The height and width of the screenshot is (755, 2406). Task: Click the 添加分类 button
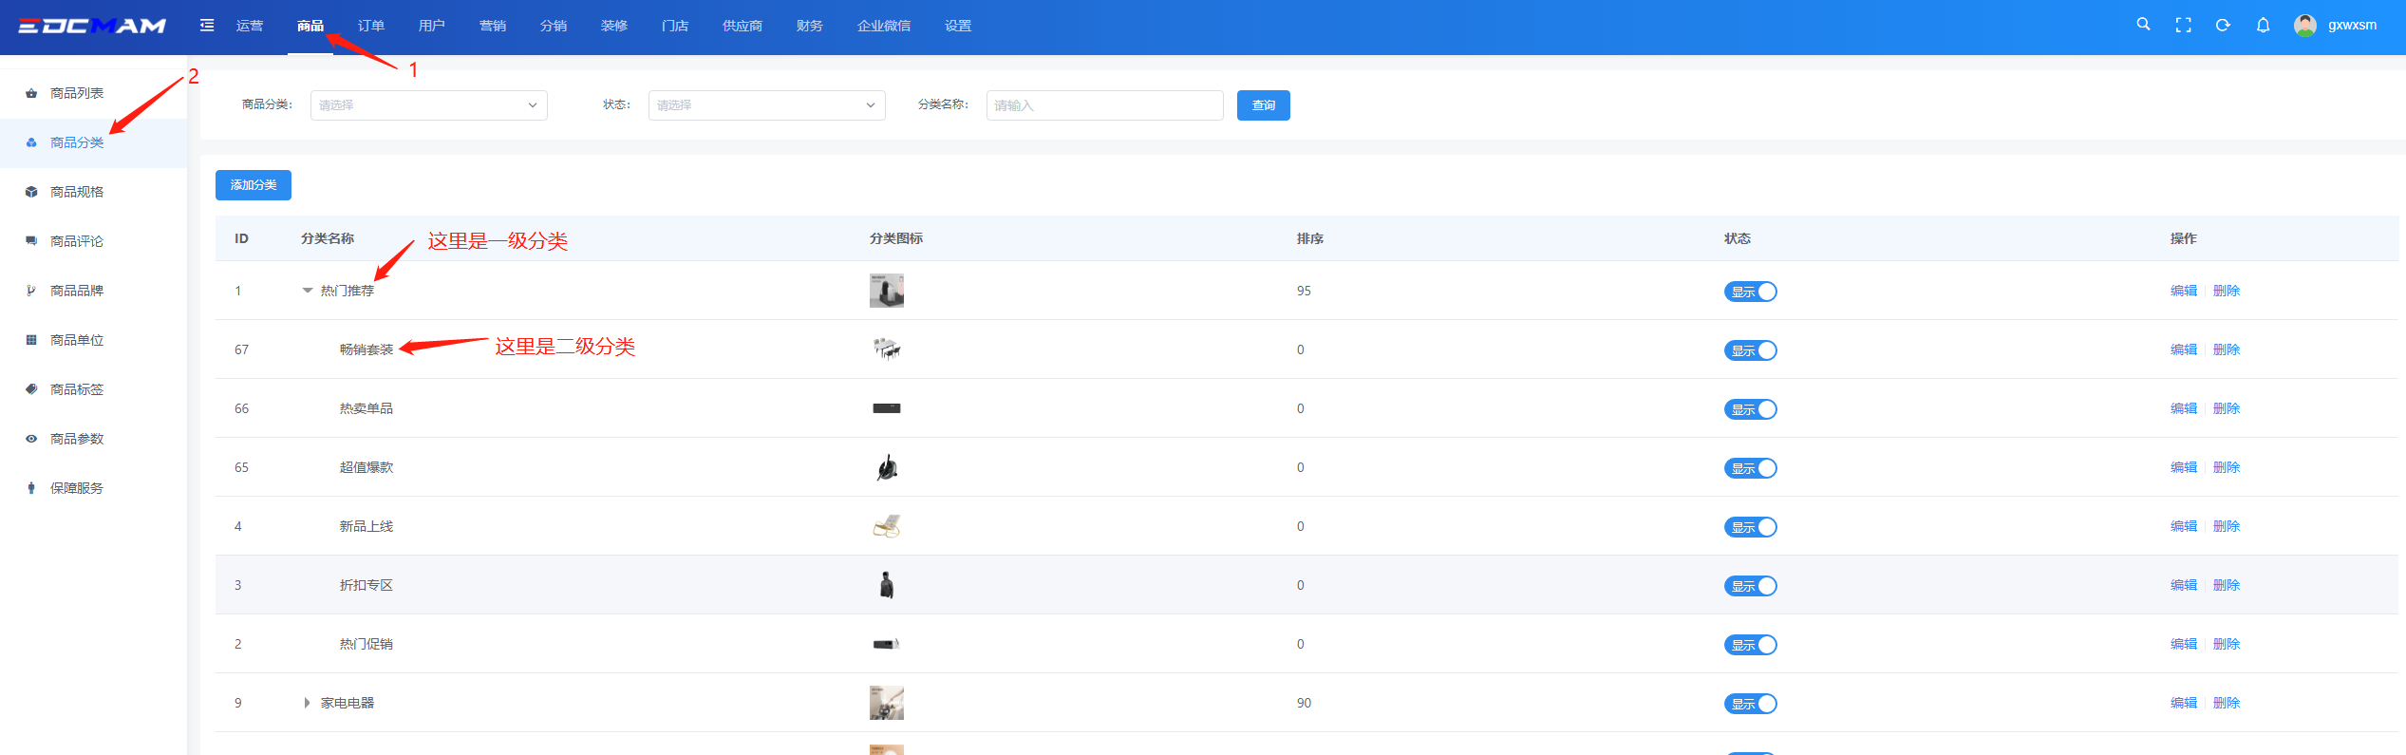254,185
